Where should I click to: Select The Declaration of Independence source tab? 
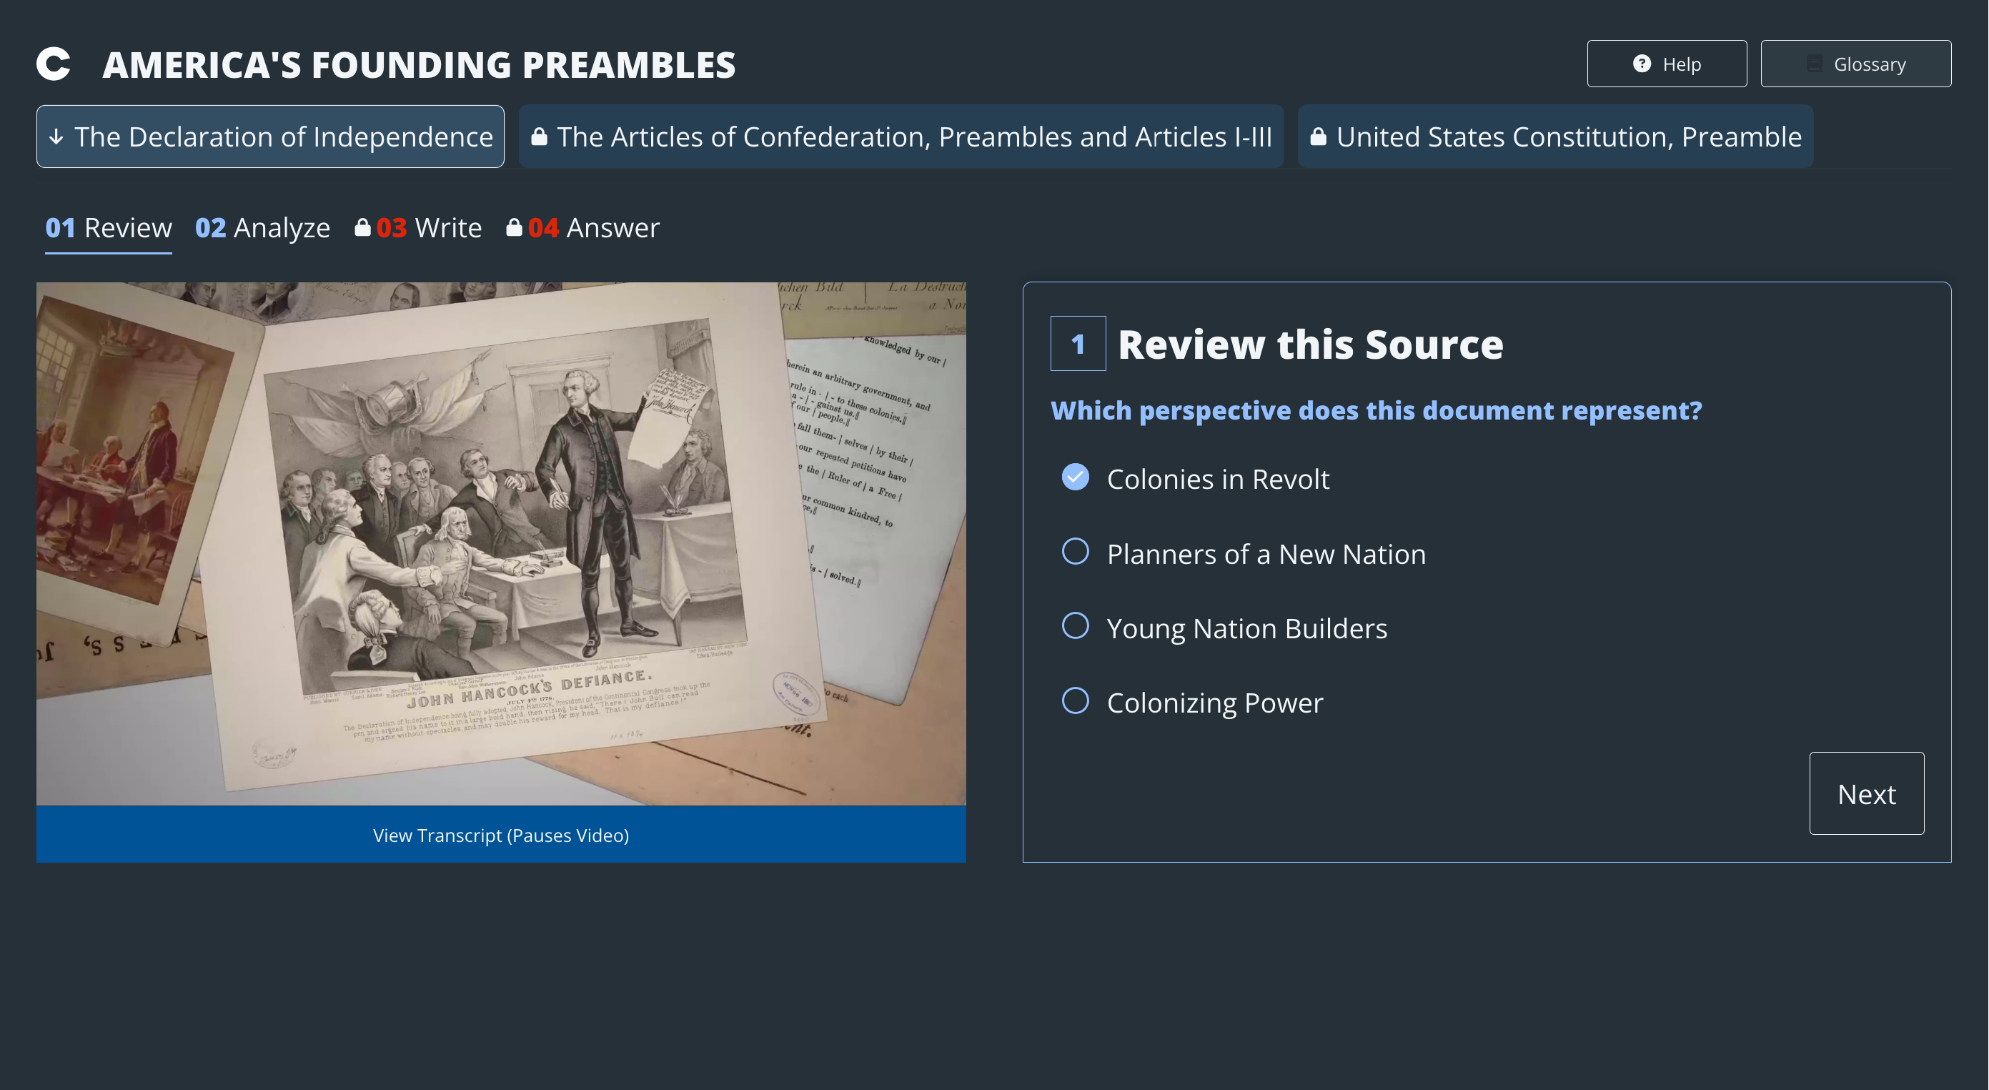click(x=270, y=137)
